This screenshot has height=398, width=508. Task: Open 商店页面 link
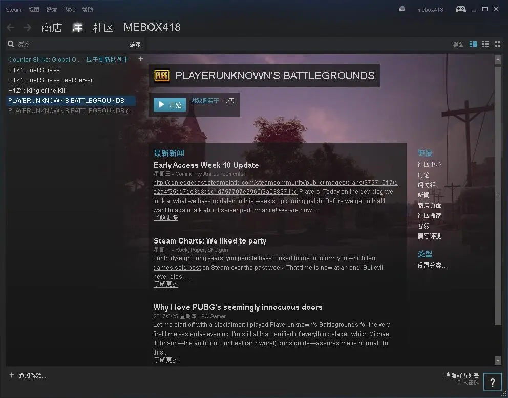[430, 206]
